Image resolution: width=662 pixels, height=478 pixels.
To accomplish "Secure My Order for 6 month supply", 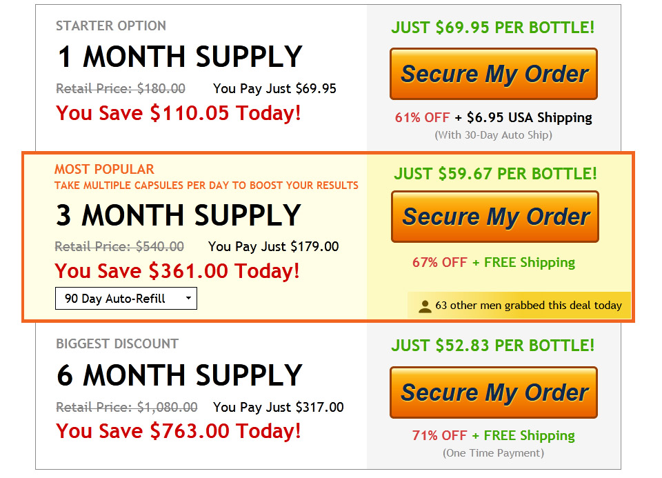I will click(x=494, y=392).
